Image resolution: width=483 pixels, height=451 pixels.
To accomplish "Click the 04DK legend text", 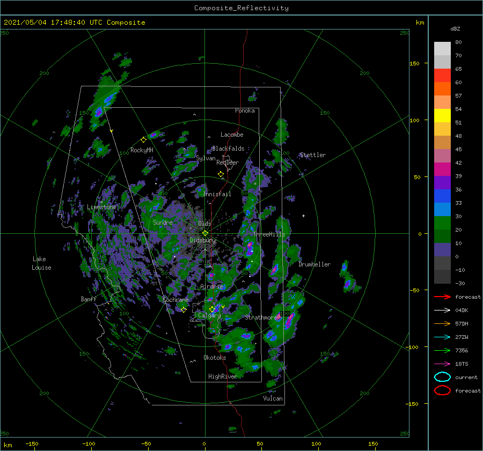I will 462,310.
